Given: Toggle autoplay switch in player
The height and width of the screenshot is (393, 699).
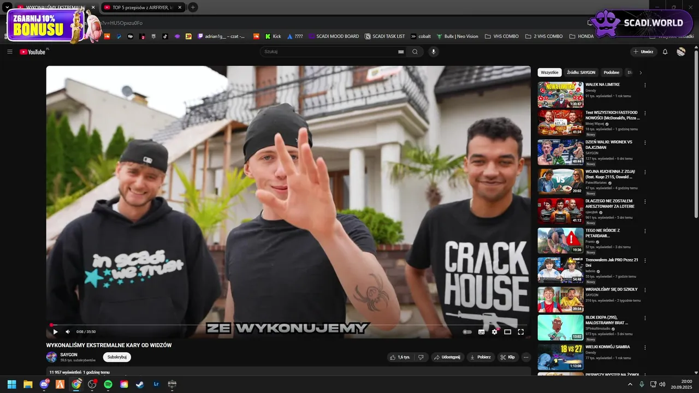Looking at the screenshot, I should (467, 331).
